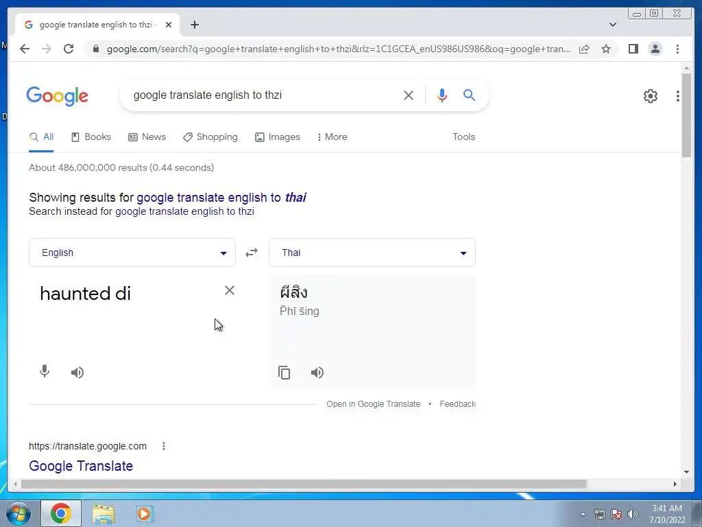702x527 pixels.
Task: Share this page from address bar
Action: point(584,49)
